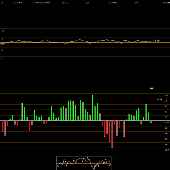Viewport: 170px width, 170px height.
Task: Click the MR axis label -100
Action: click(167, 150)
